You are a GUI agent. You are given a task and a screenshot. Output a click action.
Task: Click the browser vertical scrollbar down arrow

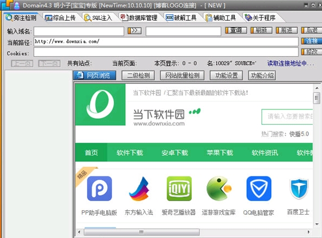click(x=317, y=224)
